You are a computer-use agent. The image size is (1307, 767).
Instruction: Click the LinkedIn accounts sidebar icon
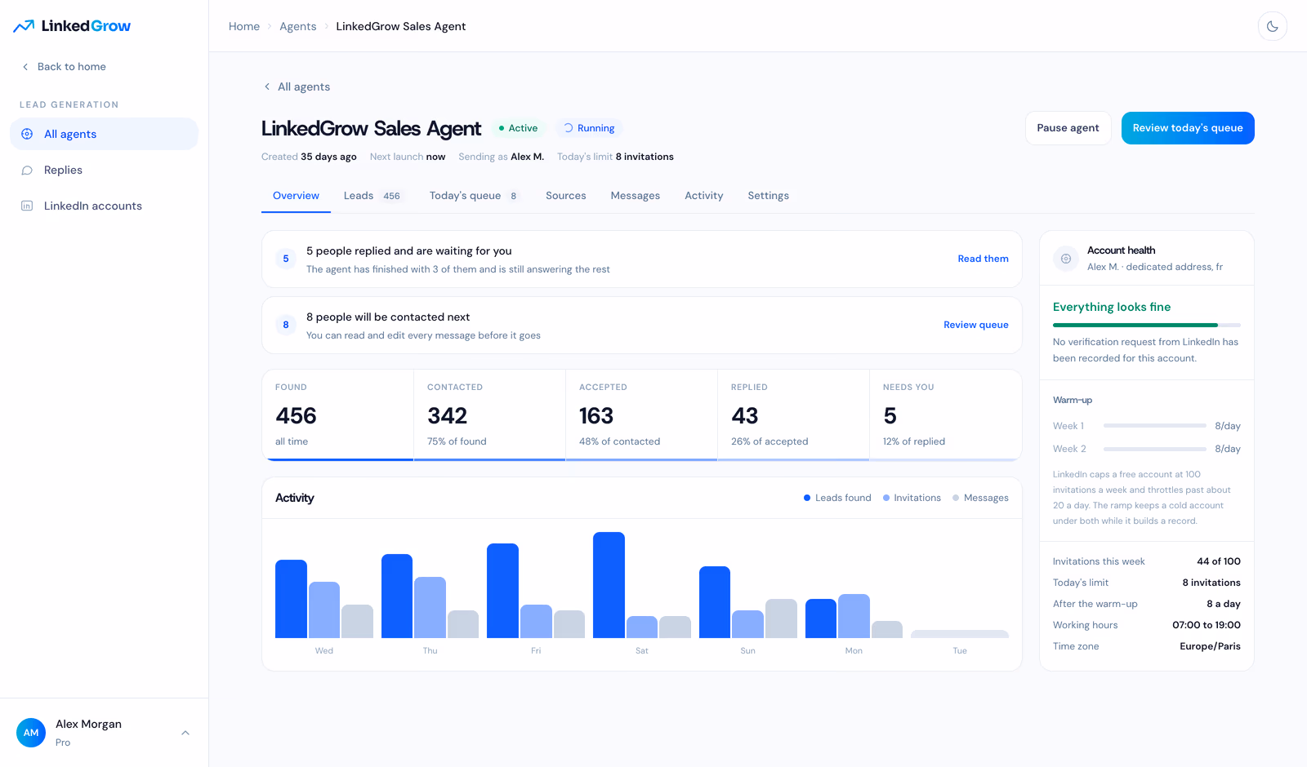[x=27, y=206]
